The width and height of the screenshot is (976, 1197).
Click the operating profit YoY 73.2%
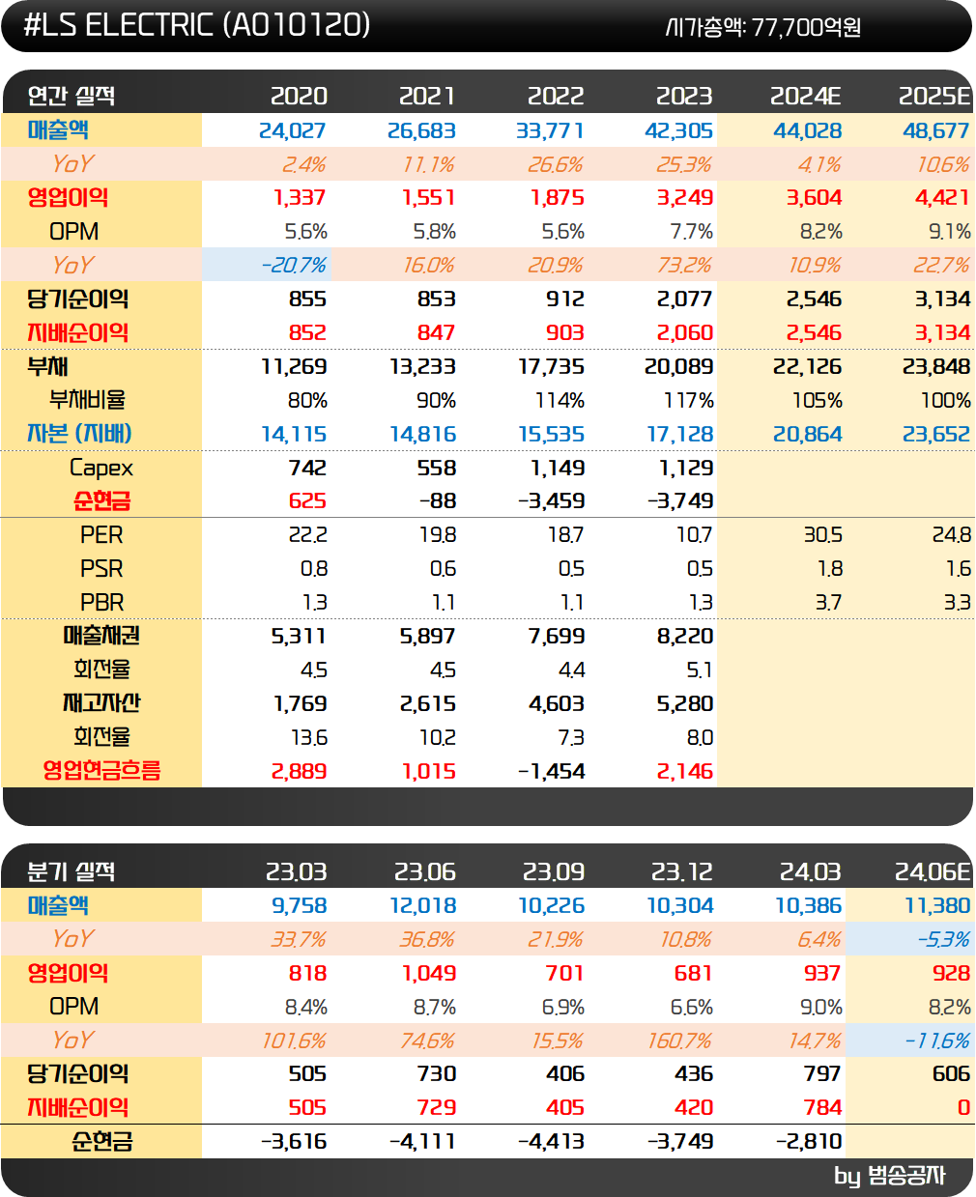[x=683, y=265]
